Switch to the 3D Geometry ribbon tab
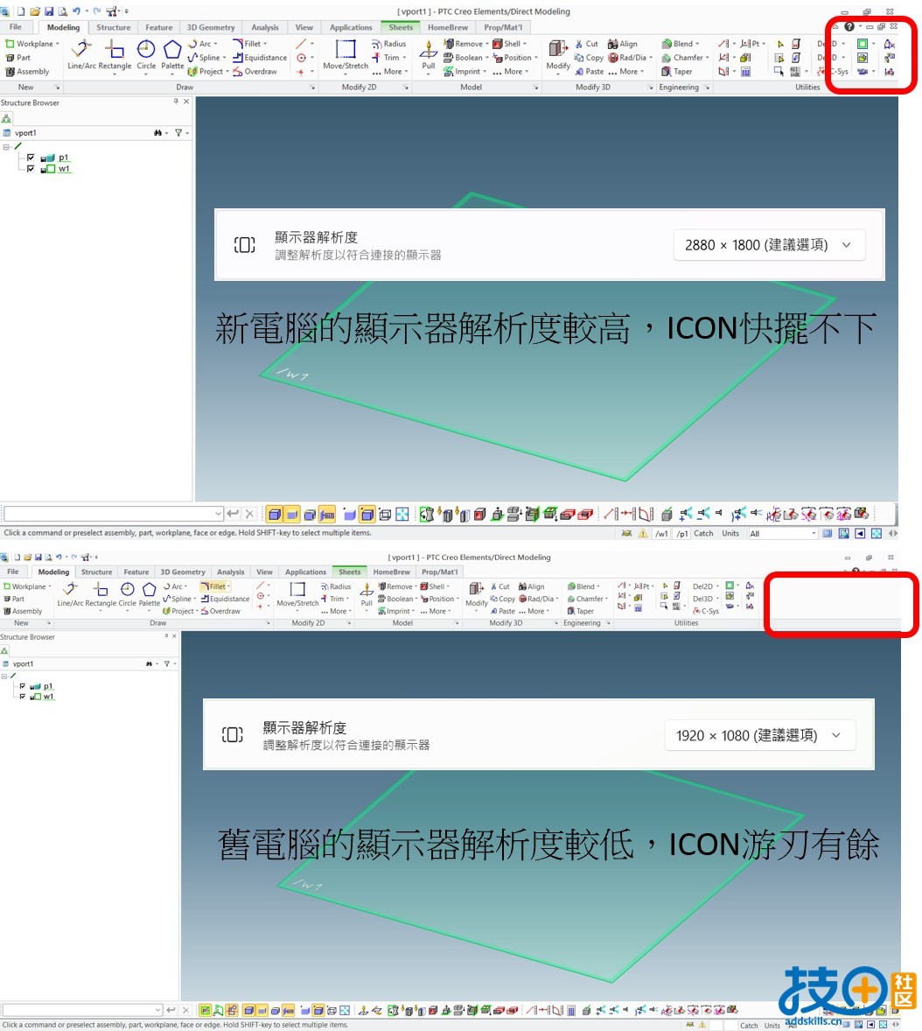The width and height of the screenshot is (922, 1031). pos(209,27)
